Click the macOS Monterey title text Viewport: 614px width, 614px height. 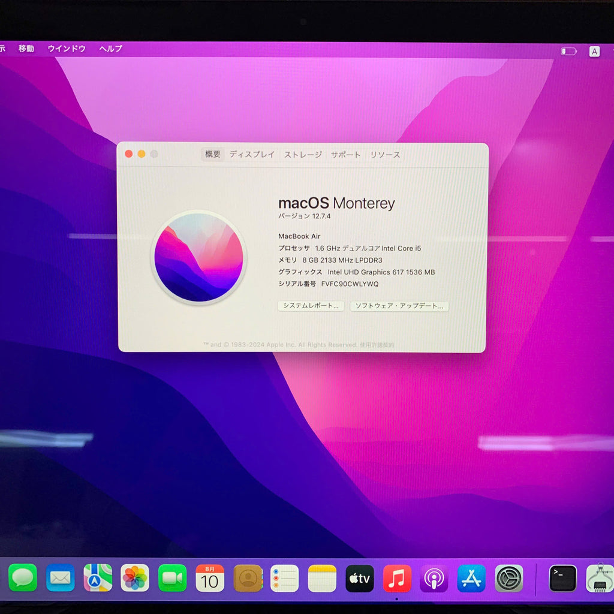(336, 203)
